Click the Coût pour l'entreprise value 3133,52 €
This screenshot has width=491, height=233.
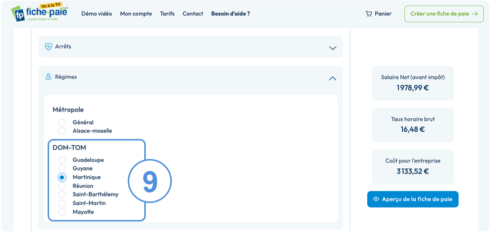pos(413,171)
